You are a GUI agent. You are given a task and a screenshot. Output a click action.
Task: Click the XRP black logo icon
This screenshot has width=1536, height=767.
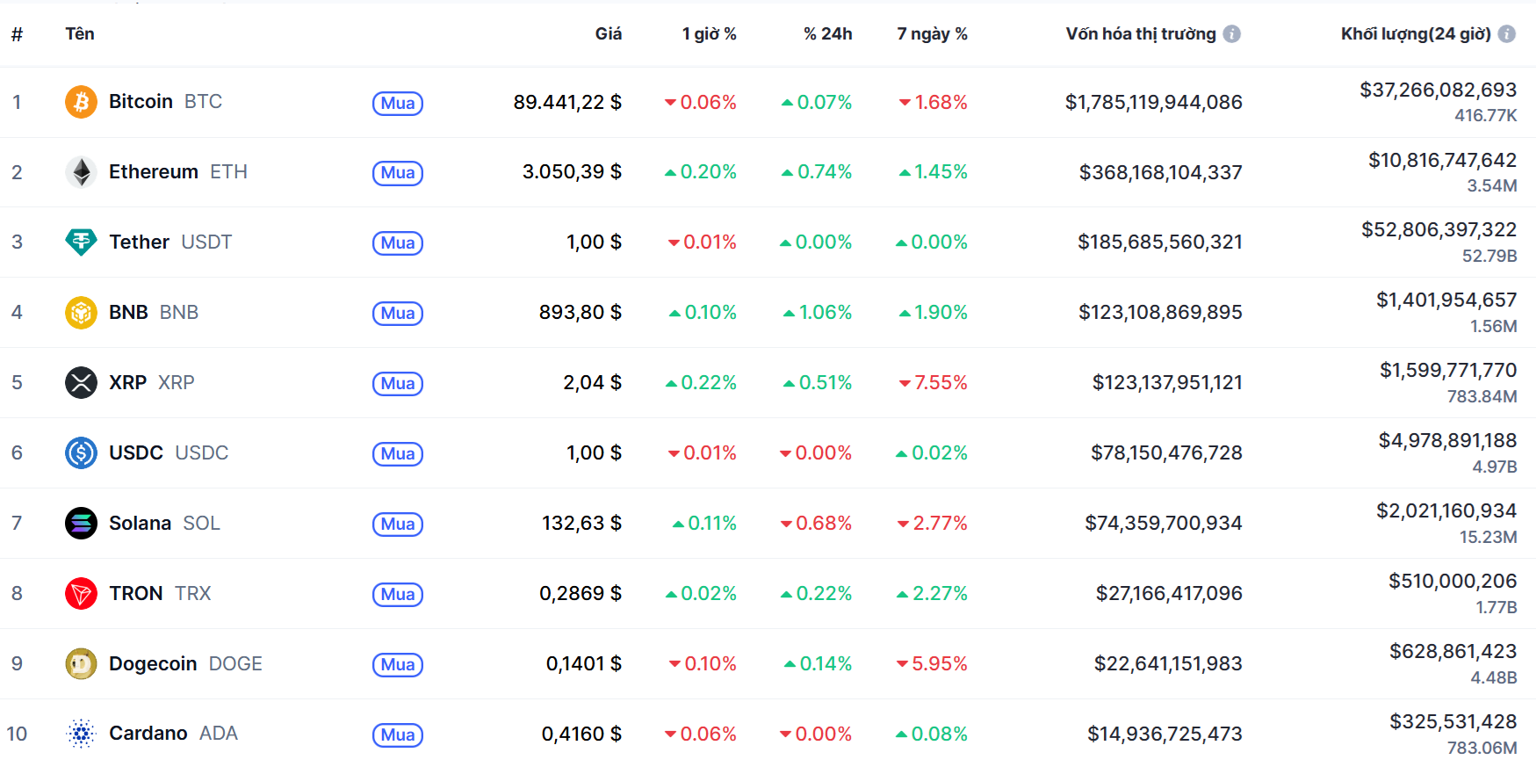point(81,382)
